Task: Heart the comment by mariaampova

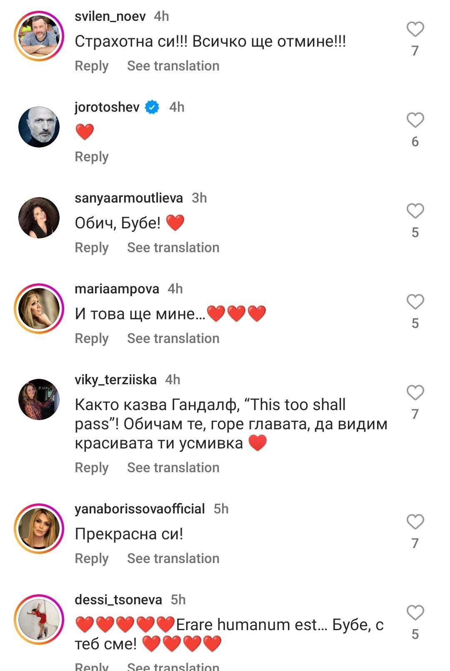Action: (x=415, y=302)
